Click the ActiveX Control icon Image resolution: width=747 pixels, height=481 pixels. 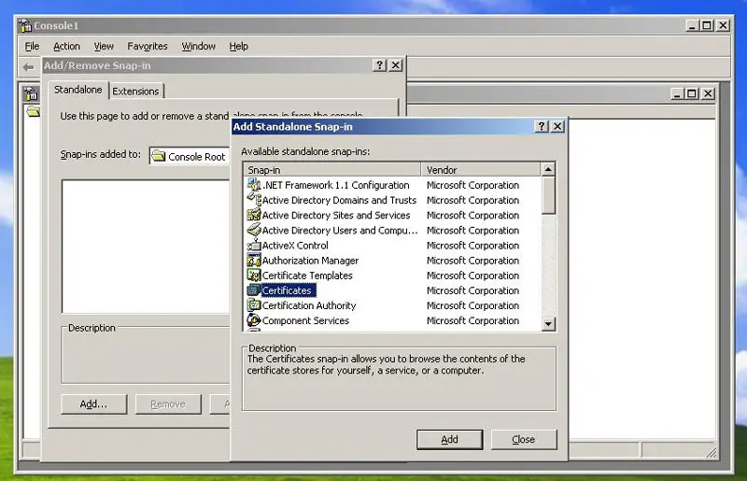click(254, 245)
